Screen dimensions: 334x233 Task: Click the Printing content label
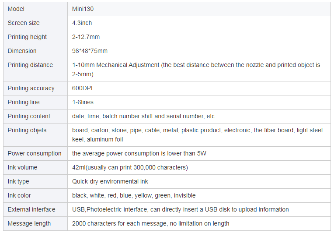coord(29,116)
